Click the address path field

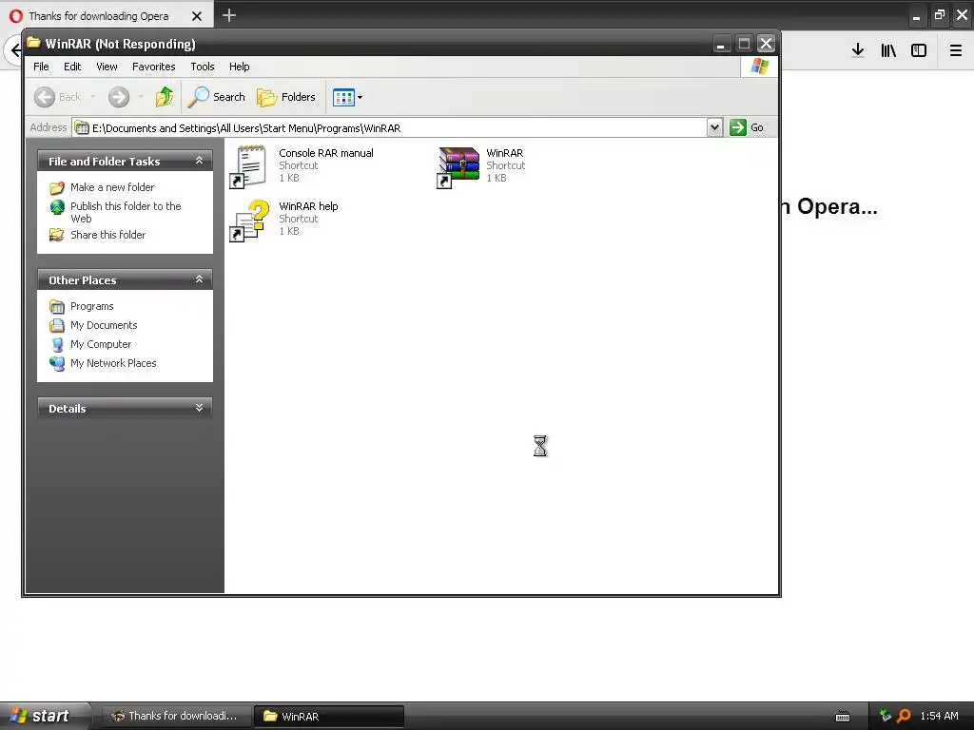click(389, 128)
